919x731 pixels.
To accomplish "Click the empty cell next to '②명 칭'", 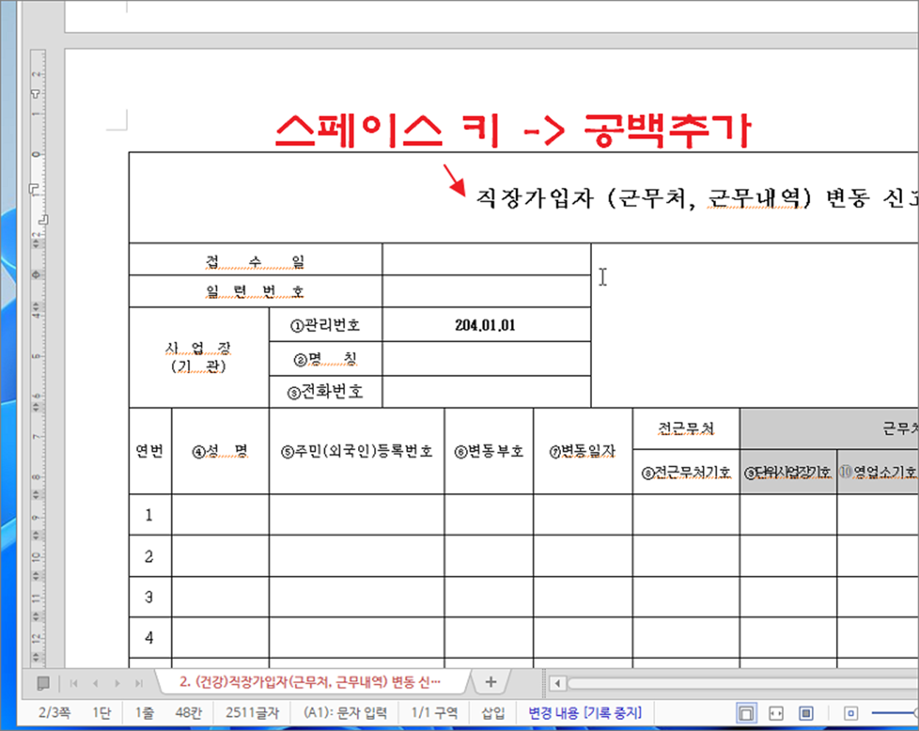I will pyautogui.click(x=487, y=359).
